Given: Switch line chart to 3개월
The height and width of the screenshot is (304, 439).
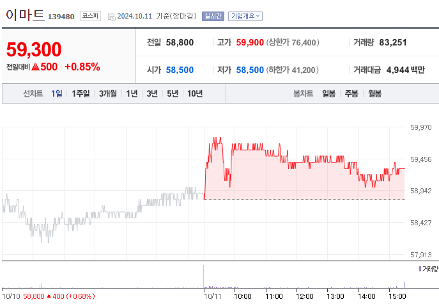Looking at the screenshot, I should (x=107, y=93).
